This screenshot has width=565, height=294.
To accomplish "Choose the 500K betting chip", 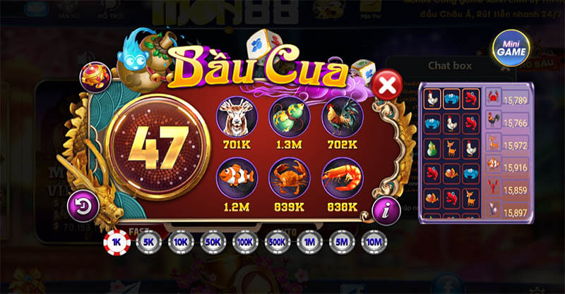I will pos(277,243).
